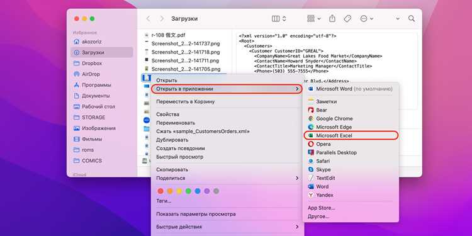Choose Быстрый просмотр menu item

[227, 157]
